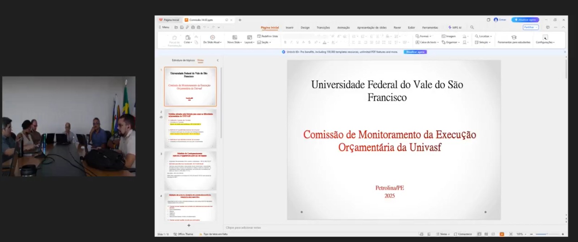Expand the Novo Slide dropdown

[x=234, y=42]
